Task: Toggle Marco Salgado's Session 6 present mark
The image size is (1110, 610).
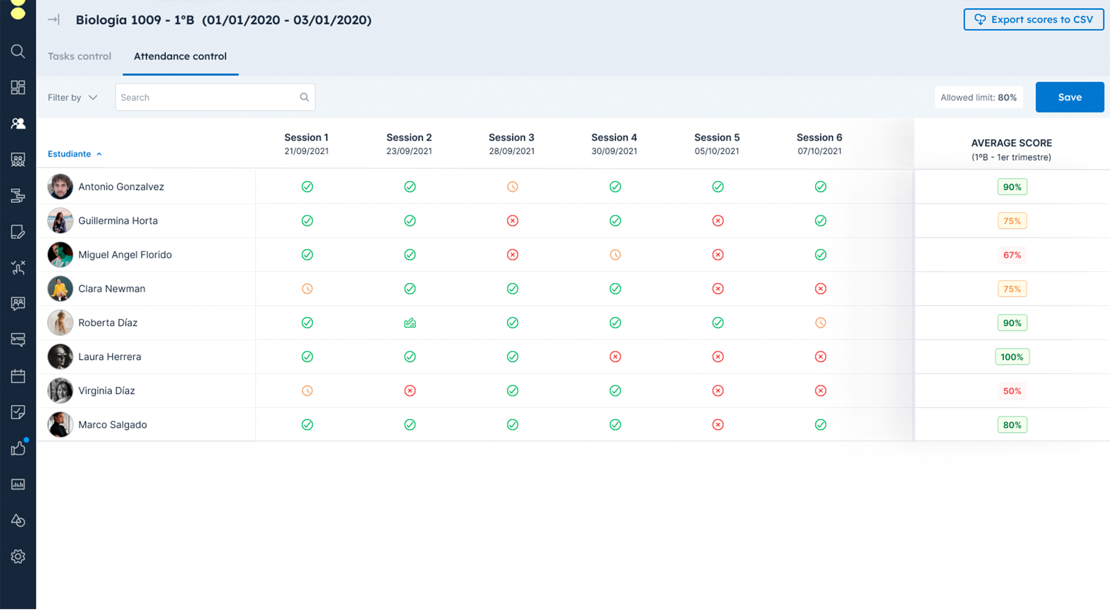Action: point(821,425)
